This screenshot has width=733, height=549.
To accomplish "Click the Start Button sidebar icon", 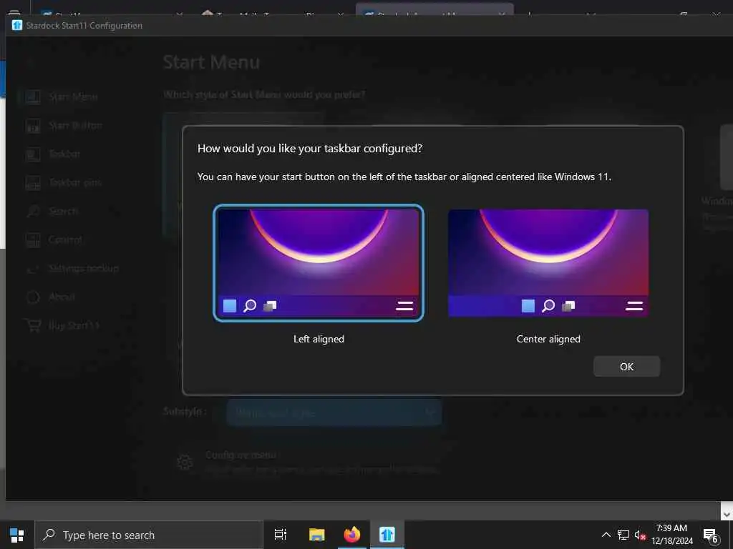I will click(x=33, y=126).
